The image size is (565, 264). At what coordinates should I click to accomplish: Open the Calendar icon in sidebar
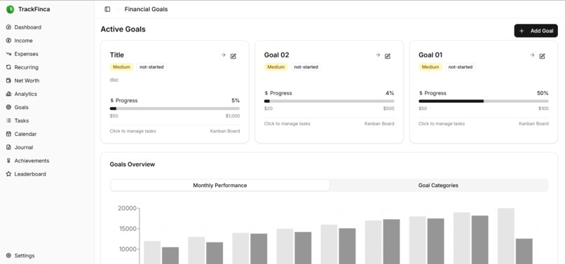pos(8,134)
